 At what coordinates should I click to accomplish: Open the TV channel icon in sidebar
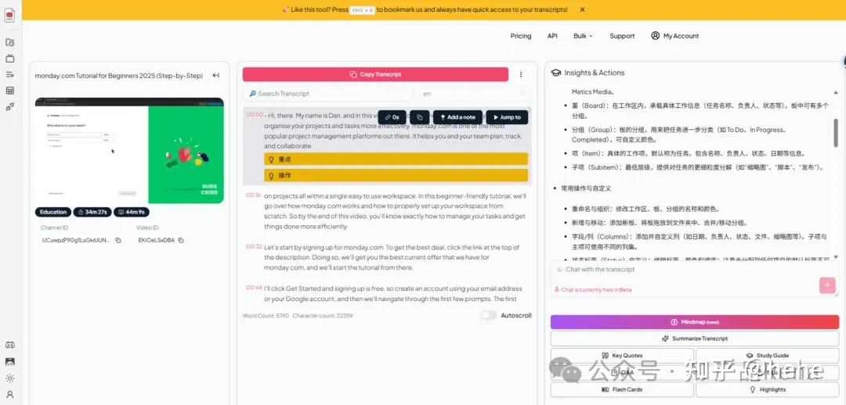[x=10, y=59]
